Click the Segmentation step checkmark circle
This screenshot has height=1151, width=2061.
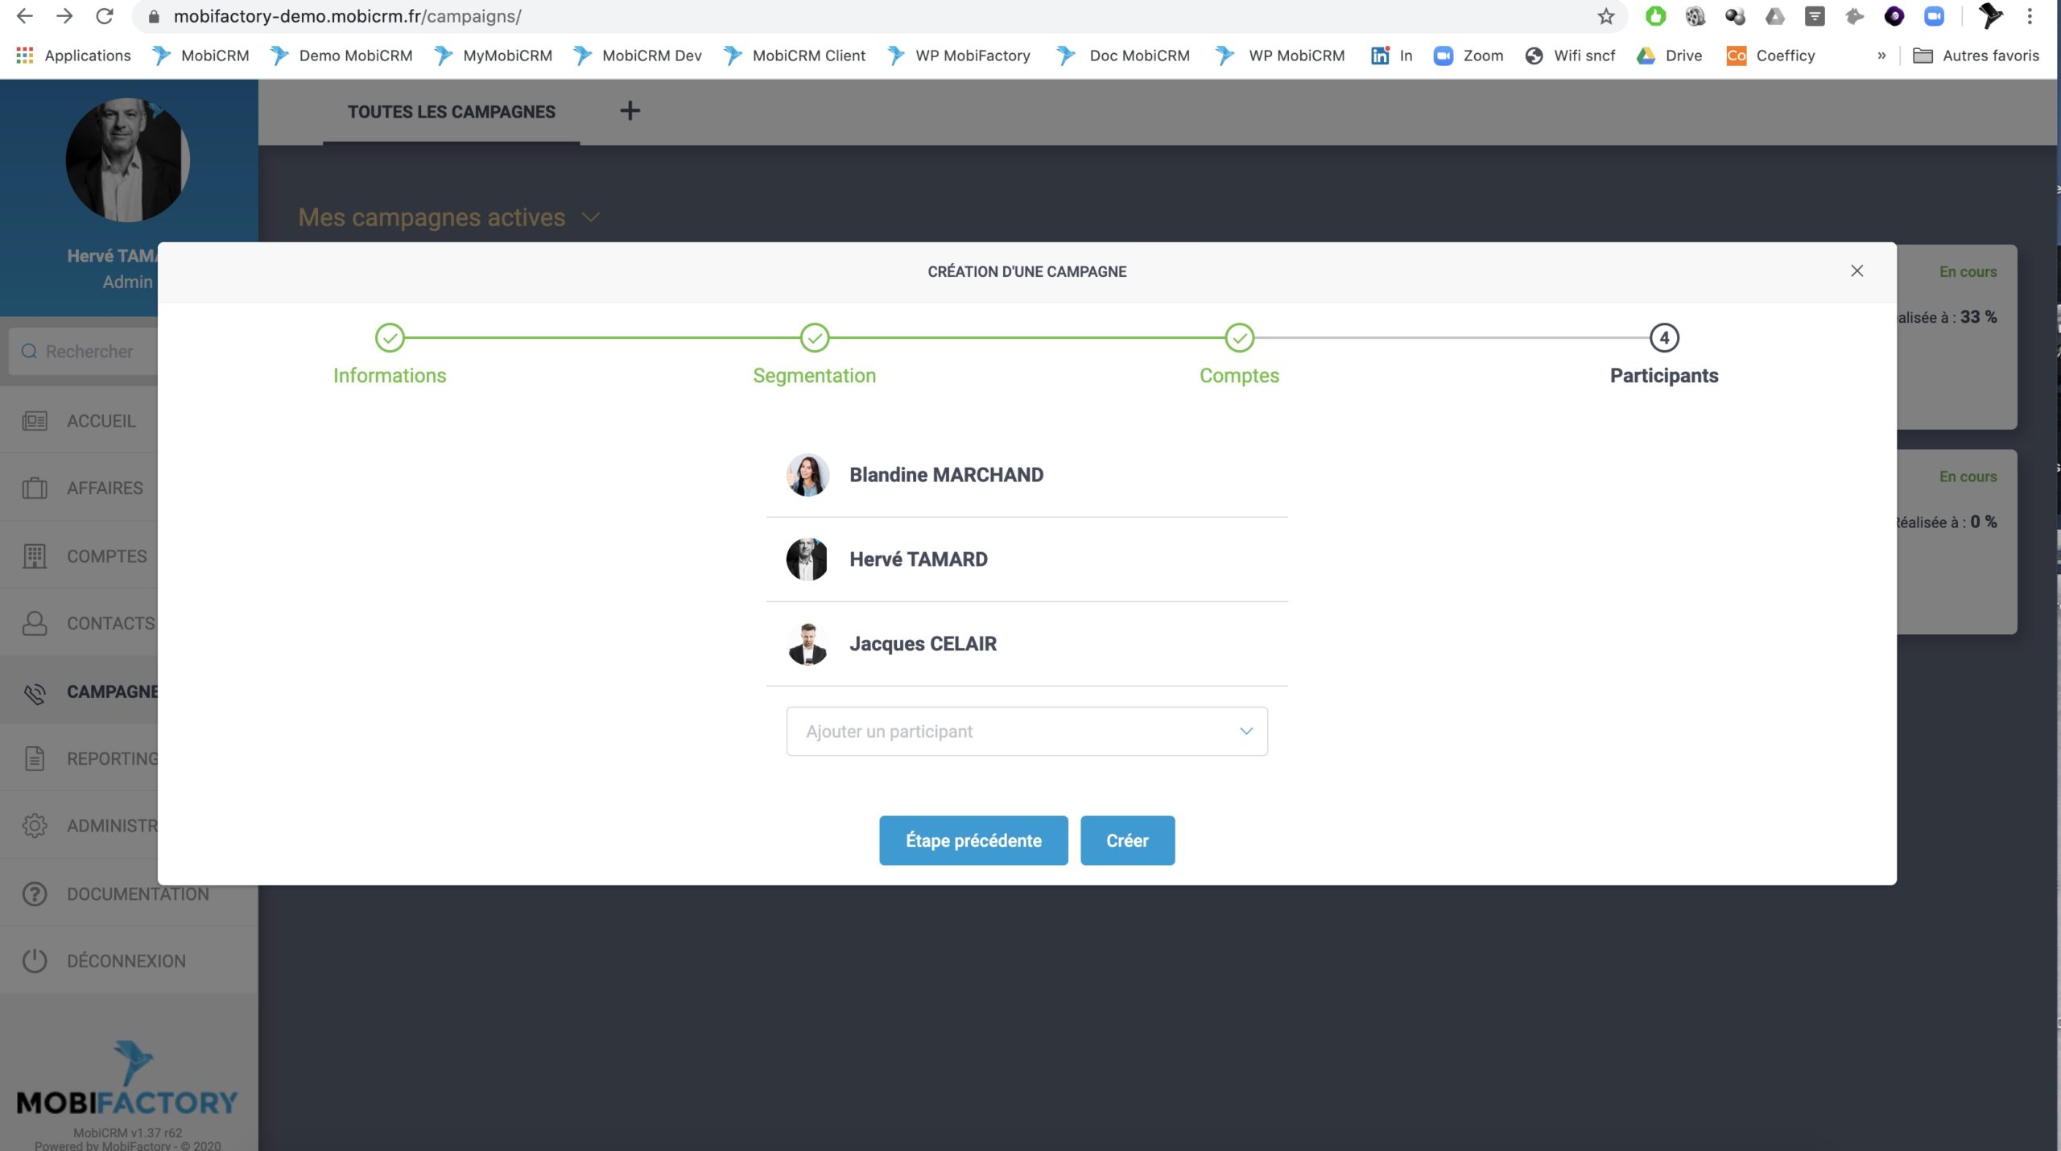click(x=814, y=338)
